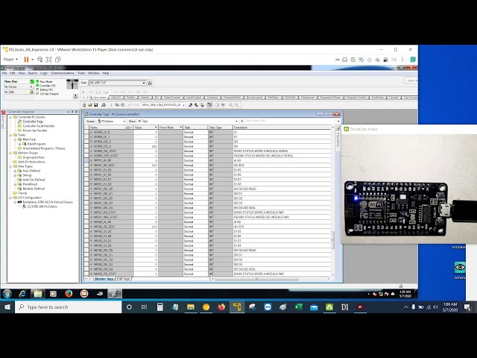Open the Player dropdown menu
Image resolution: width=477 pixels, height=358 pixels.
tap(10, 60)
